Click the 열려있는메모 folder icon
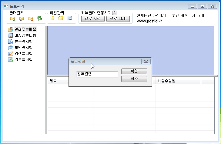This screenshot has width=221, height=144. pyautogui.click(x=11, y=29)
